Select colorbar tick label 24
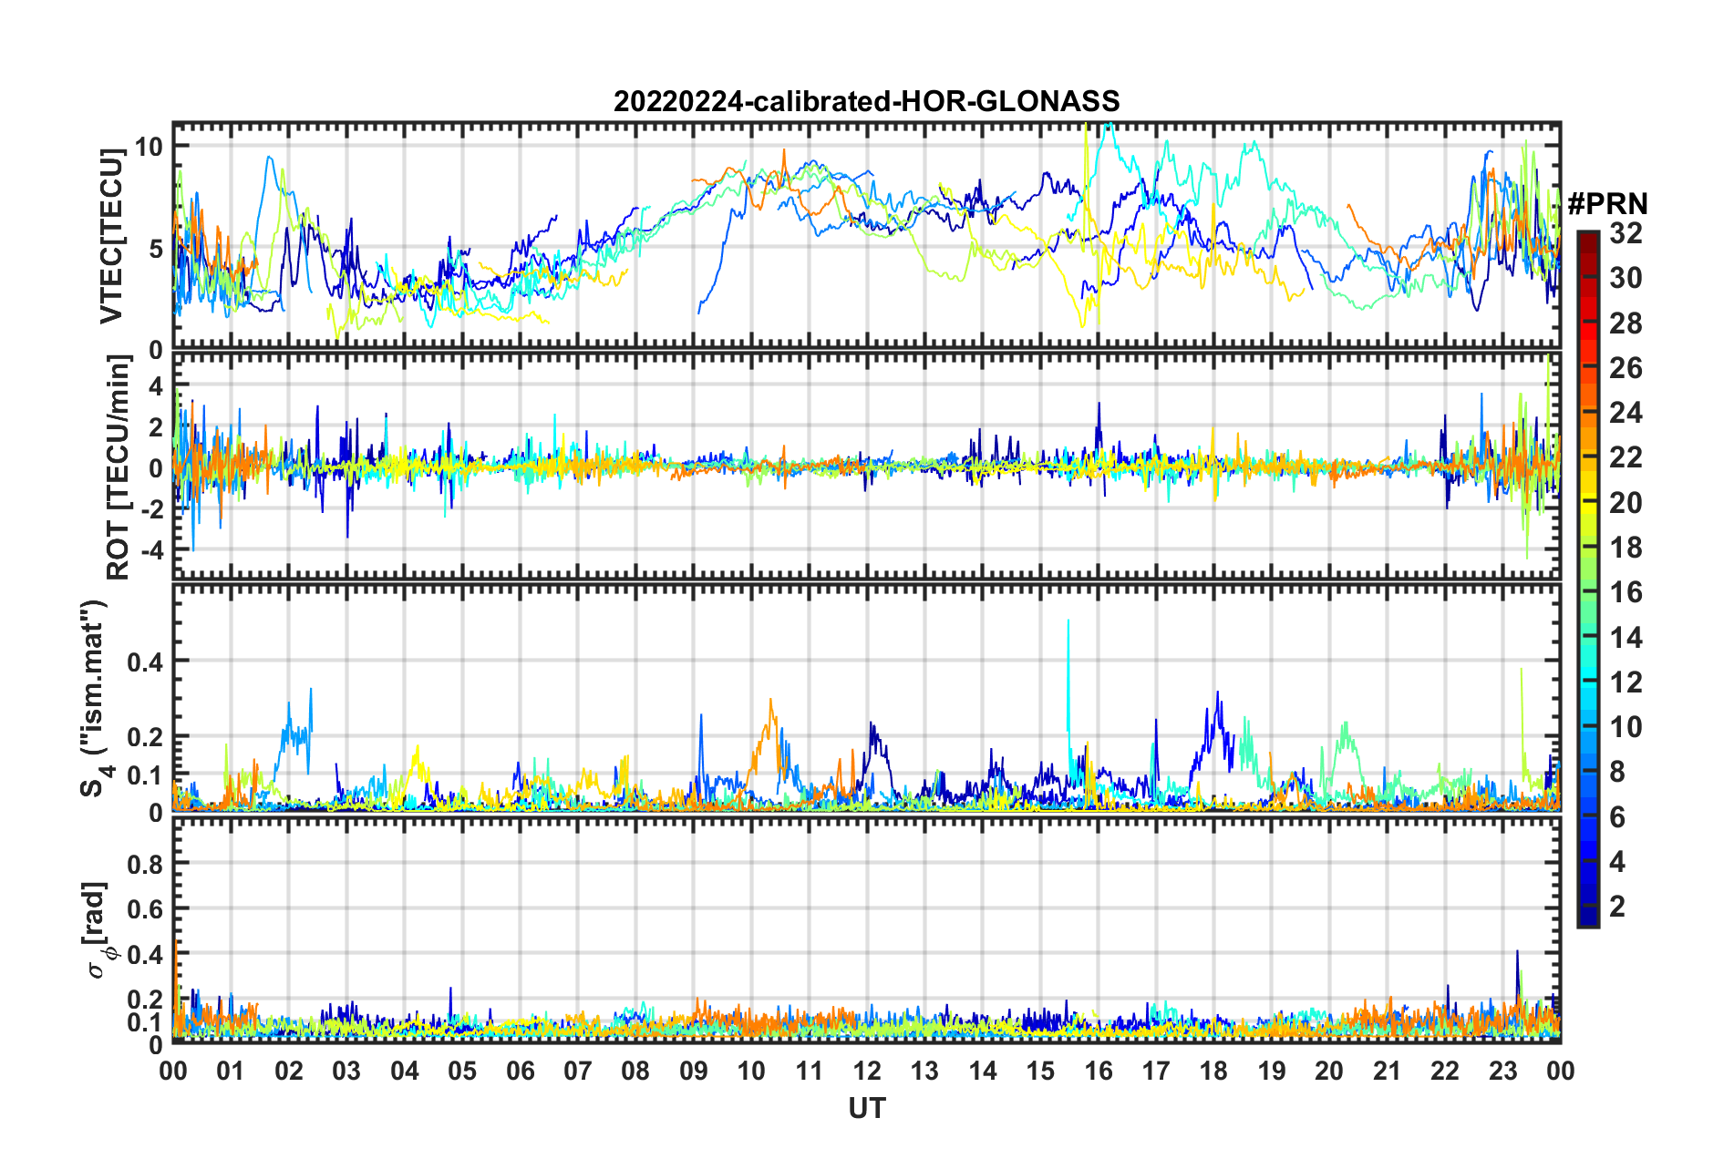 click(x=1626, y=413)
